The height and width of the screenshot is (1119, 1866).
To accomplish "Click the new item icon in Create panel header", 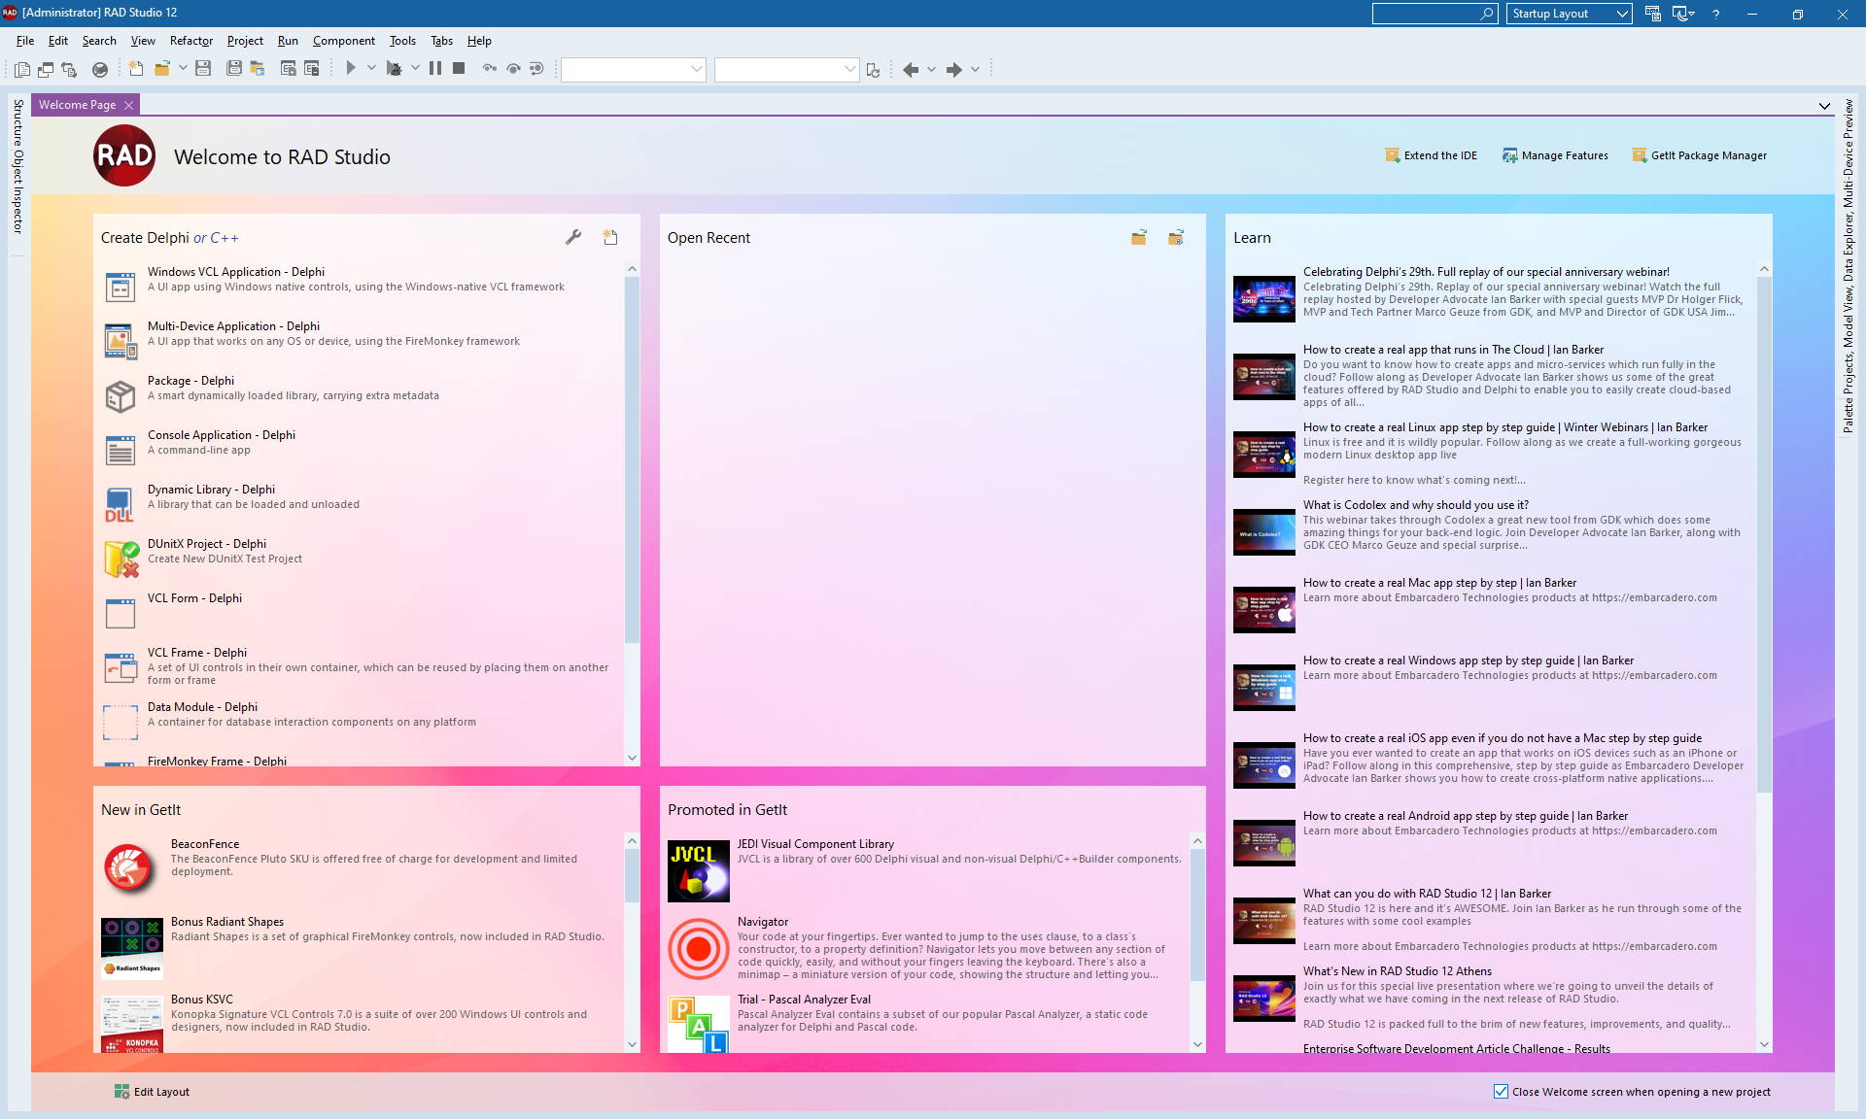I will 610,237.
